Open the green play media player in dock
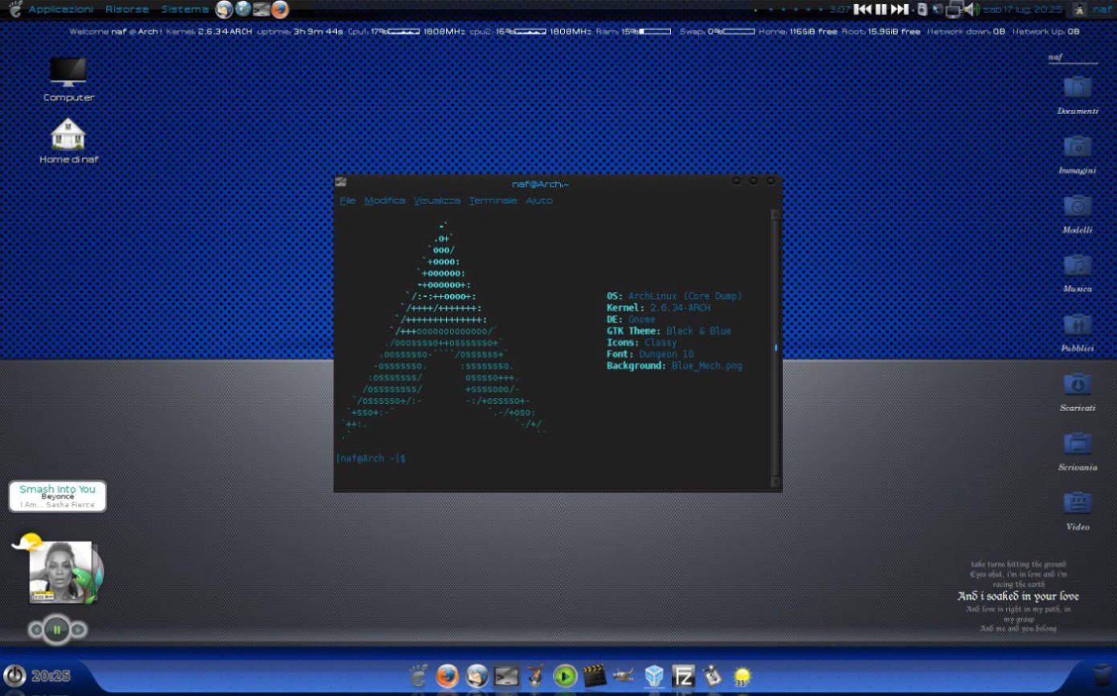Viewport: 1117px width, 696px height. coord(565,676)
